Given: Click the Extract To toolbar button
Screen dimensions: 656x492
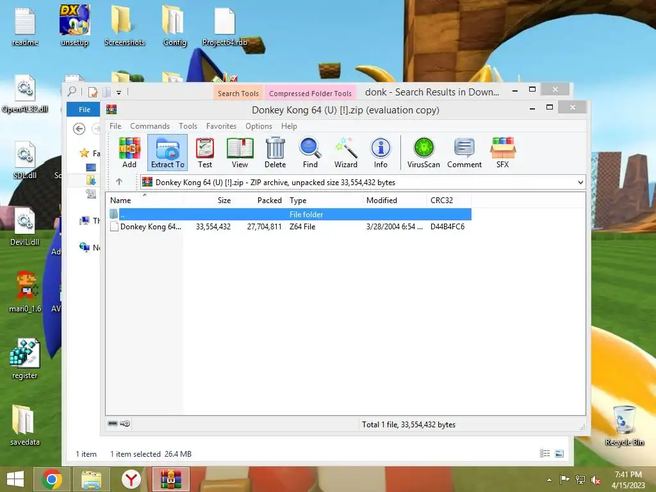Looking at the screenshot, I should click(x=167, y=152).
